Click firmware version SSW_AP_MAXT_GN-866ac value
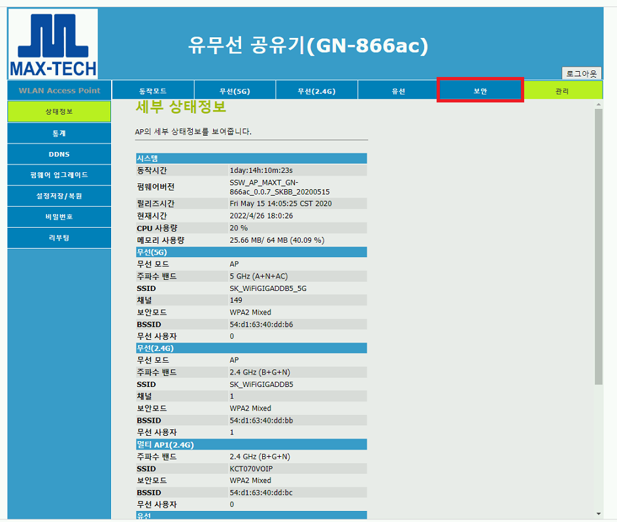The width and height of the screenshot is (617, 522). [280, 187]
